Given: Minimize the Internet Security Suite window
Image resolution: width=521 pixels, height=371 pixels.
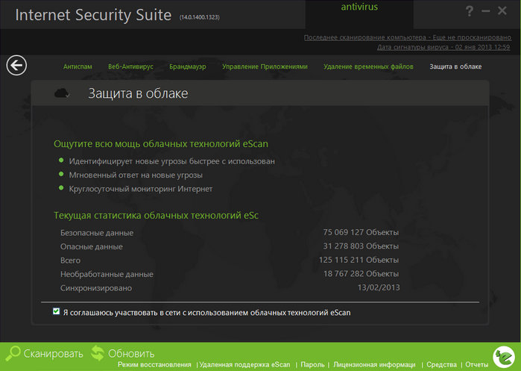Looking at the screenshot, I should (485, 11).
